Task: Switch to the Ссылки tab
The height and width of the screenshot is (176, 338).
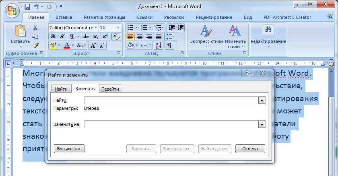Action: pos(144,17)
